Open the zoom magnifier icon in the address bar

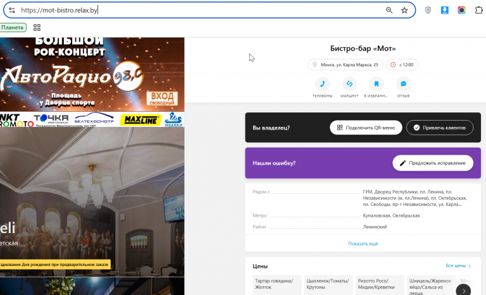tap(389, 10)
